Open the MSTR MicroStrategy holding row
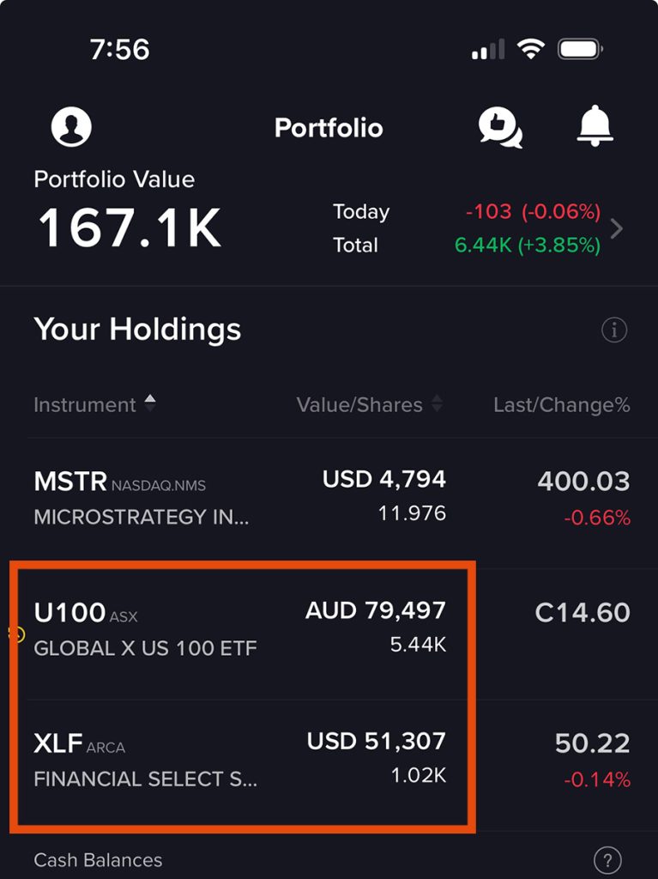The width and height of the screenshot is (658, 879). pos(332,497)
